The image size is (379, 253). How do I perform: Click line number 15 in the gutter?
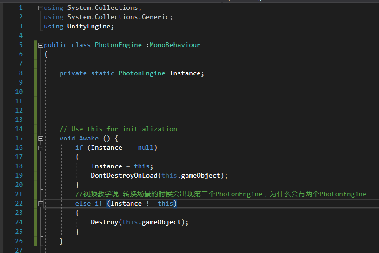click(x=19, y=138)
